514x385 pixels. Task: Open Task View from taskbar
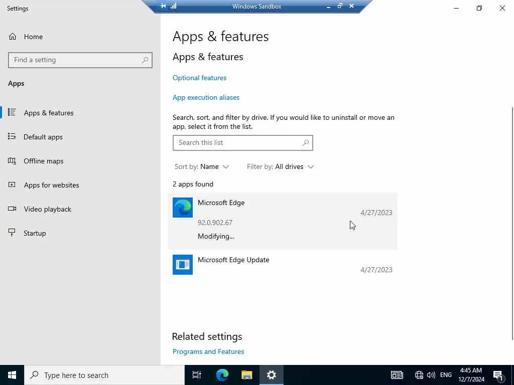pyautogui.click(x=197, y=375)
